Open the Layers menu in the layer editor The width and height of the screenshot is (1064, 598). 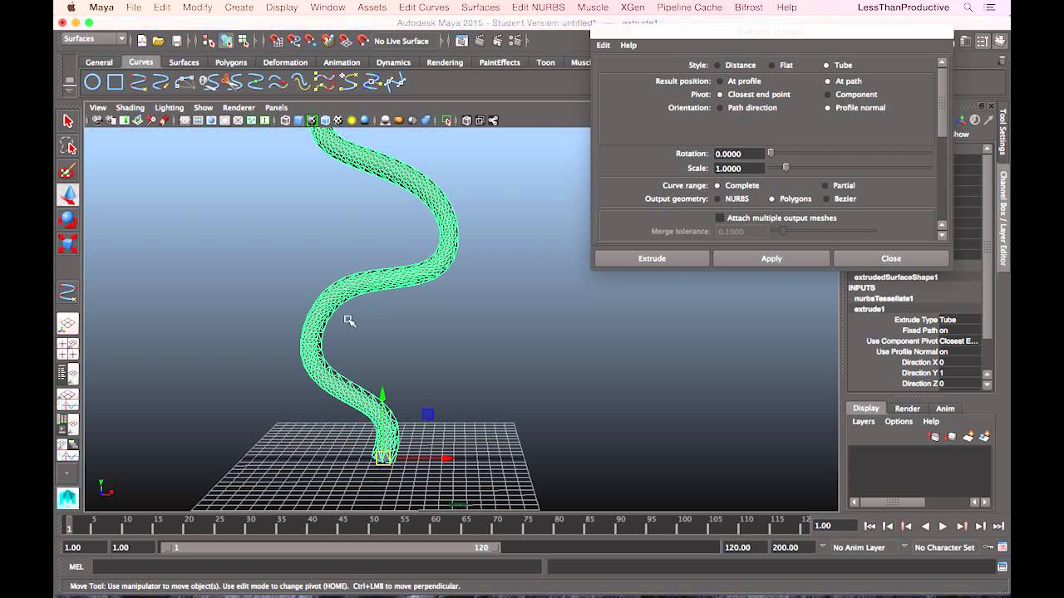[x=864, y=422]
